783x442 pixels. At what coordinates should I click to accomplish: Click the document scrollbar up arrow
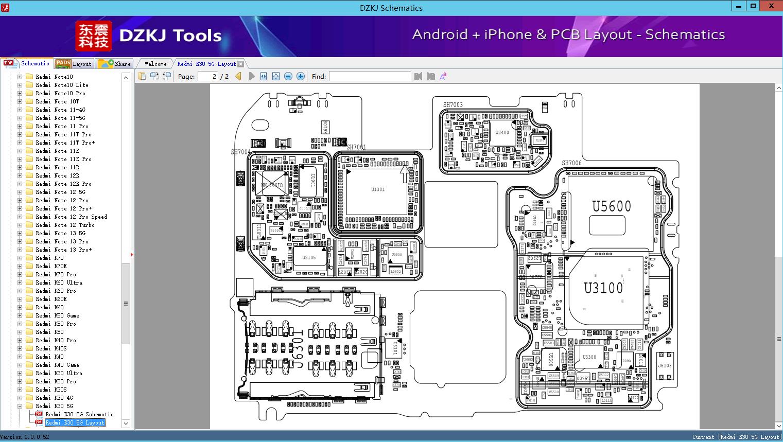(779, 88)
